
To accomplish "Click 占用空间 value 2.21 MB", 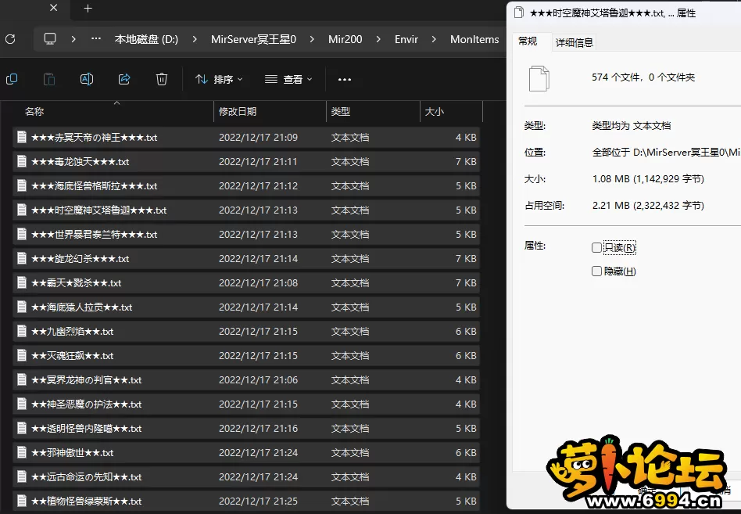I will [x=648, y=205].
